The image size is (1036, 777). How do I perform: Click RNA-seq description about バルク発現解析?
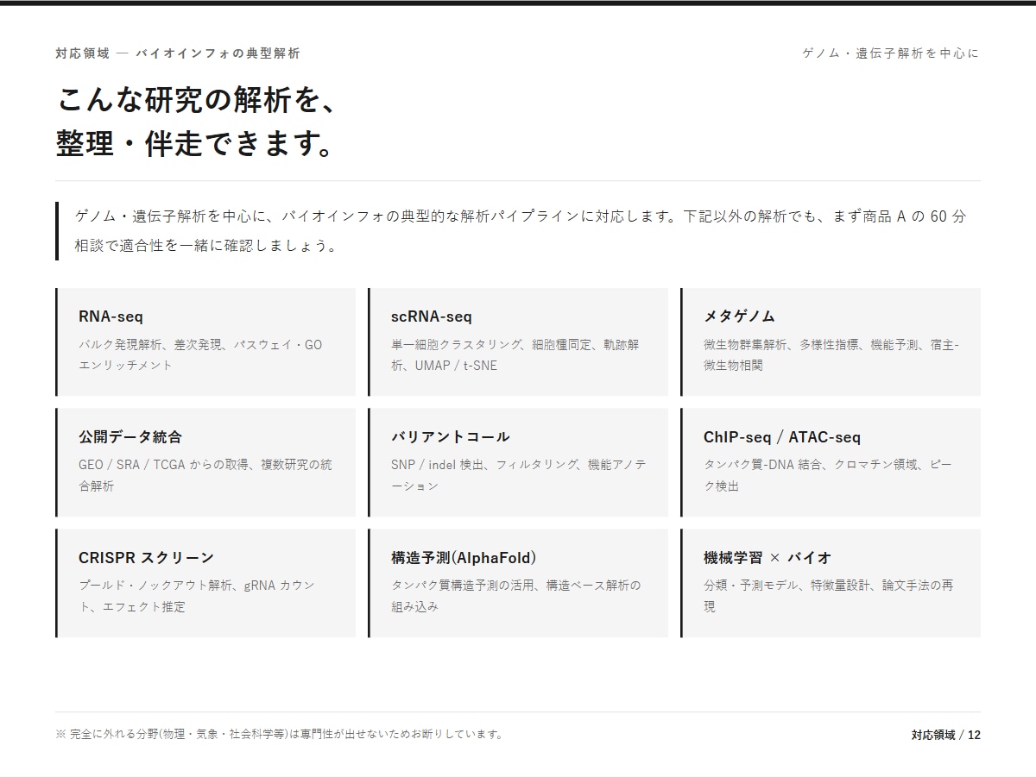200,354
